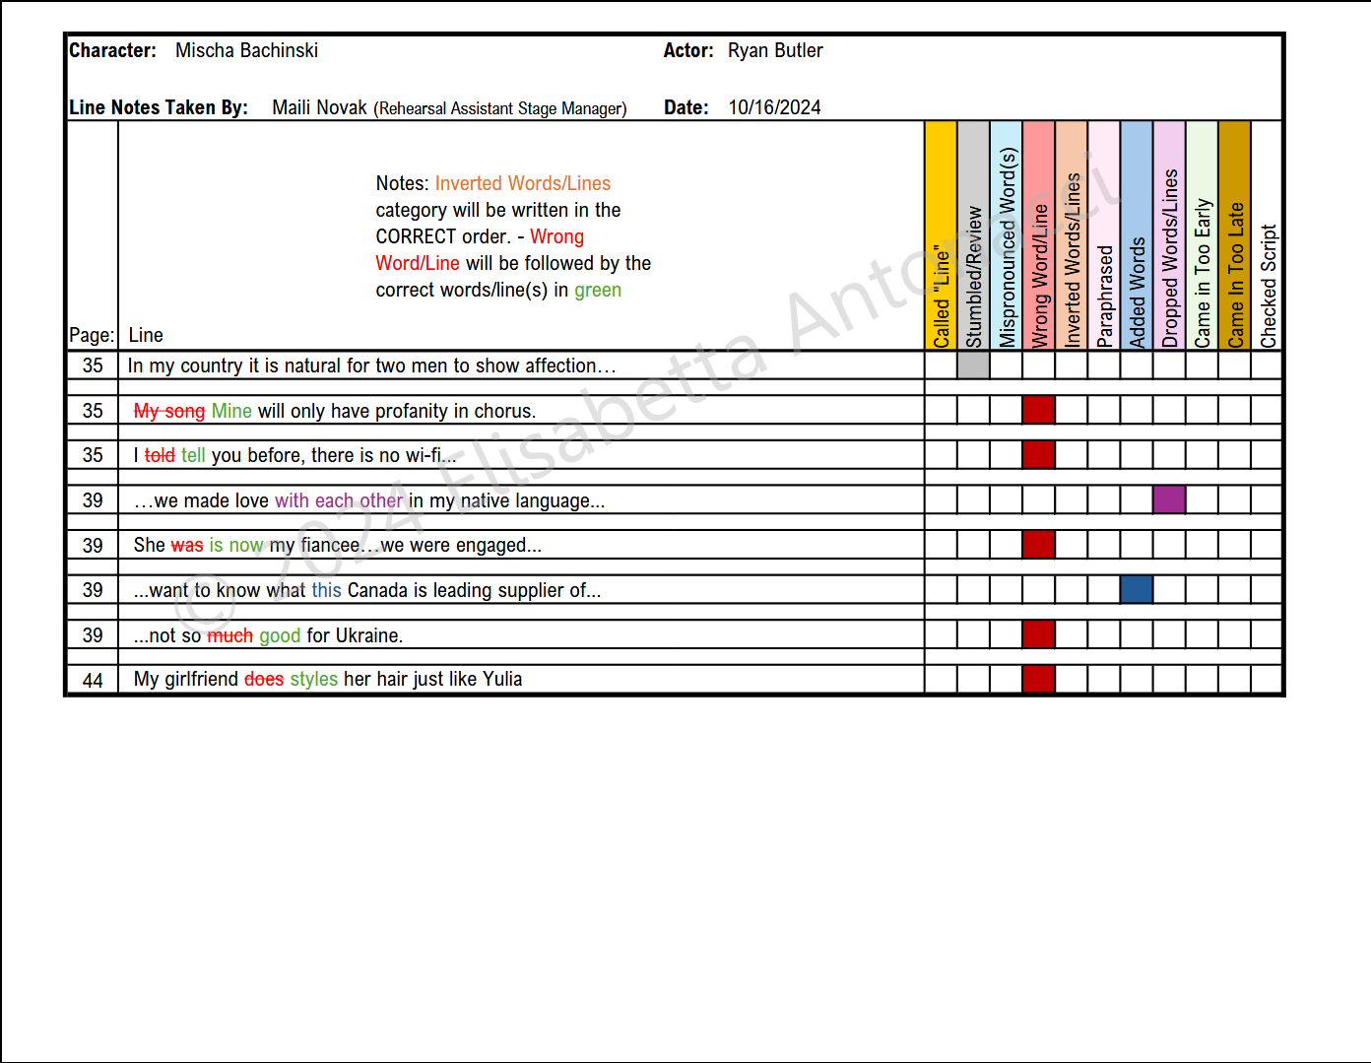Image resolution: width=1371 pixels, height=1063 pixels.
Task: Click struck-through "My song" text
Action: pyautogui.click(x=169, y=411)
